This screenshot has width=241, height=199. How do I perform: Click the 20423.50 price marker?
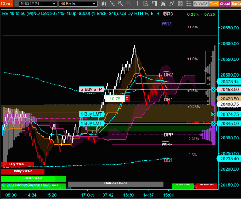[x=229, y=99]
